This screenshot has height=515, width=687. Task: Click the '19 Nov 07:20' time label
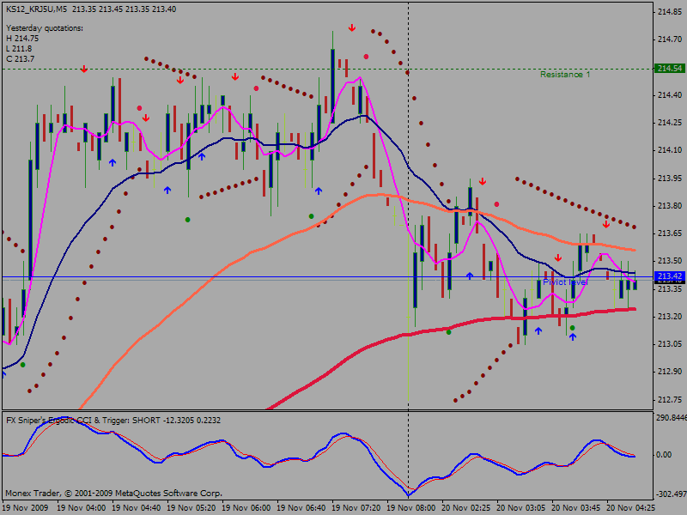tap(356, 508)
